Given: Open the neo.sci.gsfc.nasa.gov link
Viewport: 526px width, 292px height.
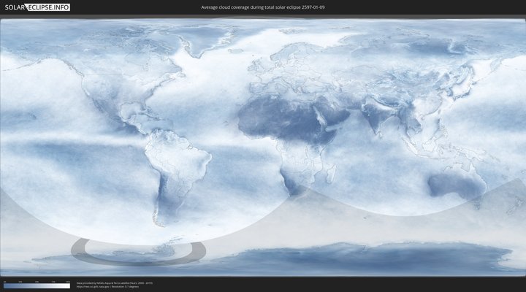Looking at the screenshot, I should click(x=91, y=287).
